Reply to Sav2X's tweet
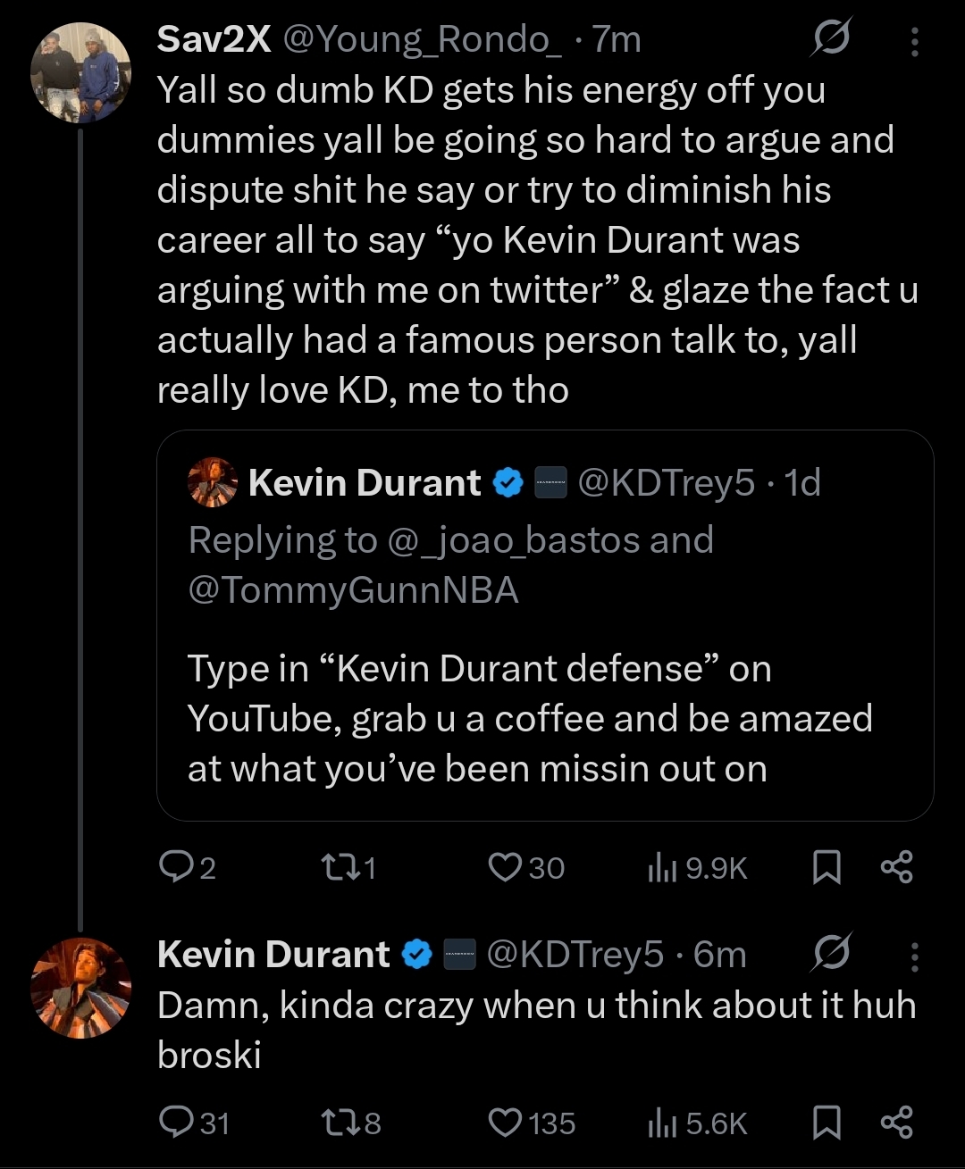 (173, 867)
